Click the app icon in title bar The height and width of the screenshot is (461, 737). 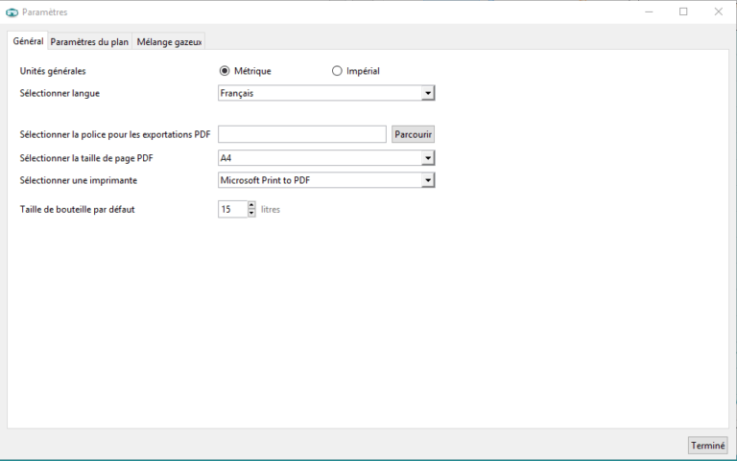(12, 12)
